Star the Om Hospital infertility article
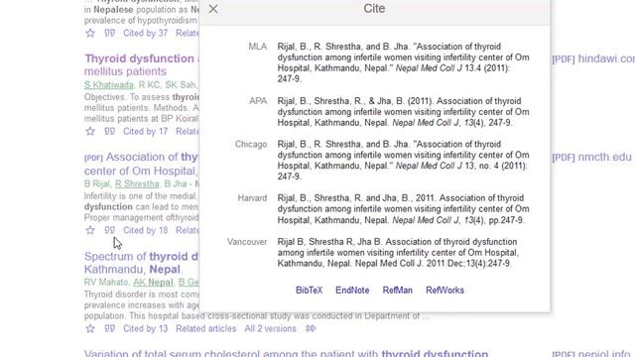635x357 pixels. tap(90, 230)
